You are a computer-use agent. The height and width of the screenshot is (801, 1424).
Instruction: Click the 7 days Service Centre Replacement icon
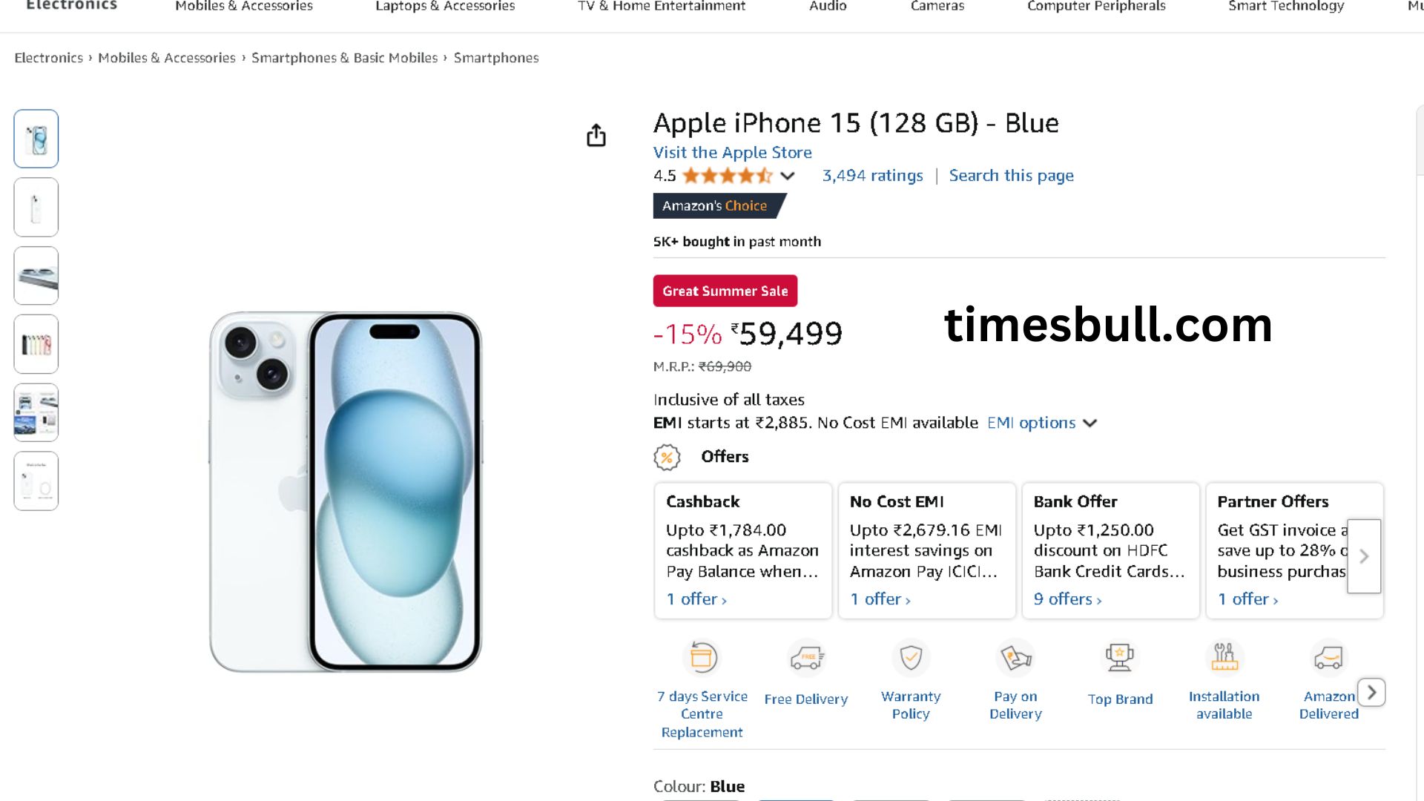[702, 657]
